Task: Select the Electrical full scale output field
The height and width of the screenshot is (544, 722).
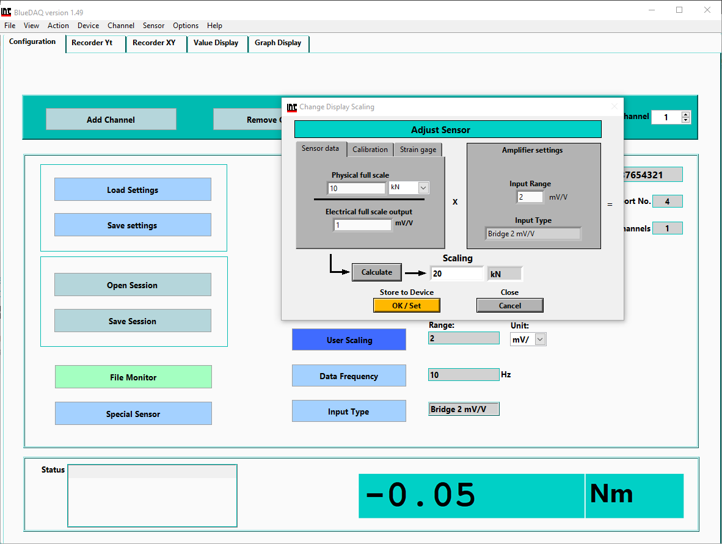Action: (x=362, y=225)
